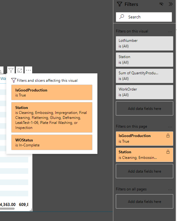Click the Filters pane title
Viewport: 177px width, 221px height.
(131, 4)
